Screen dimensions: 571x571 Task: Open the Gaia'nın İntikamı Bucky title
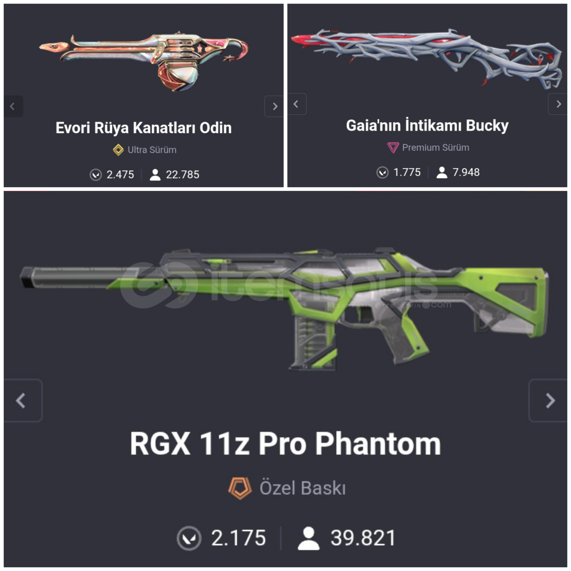coord(427,126)
